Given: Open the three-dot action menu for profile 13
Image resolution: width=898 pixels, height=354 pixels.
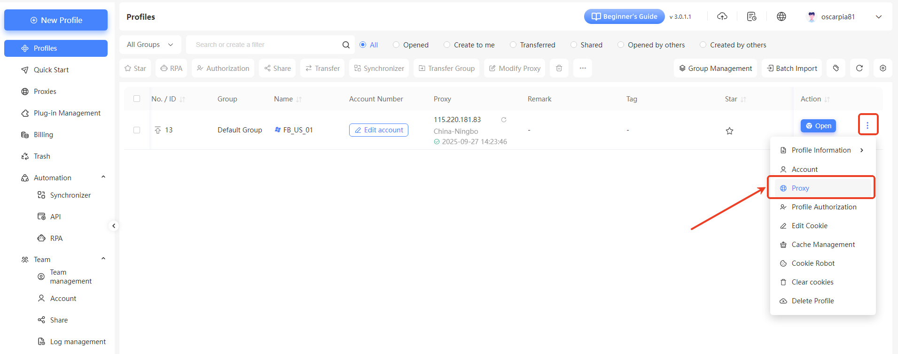Looking at the screenshot, I should click(867, 125).
